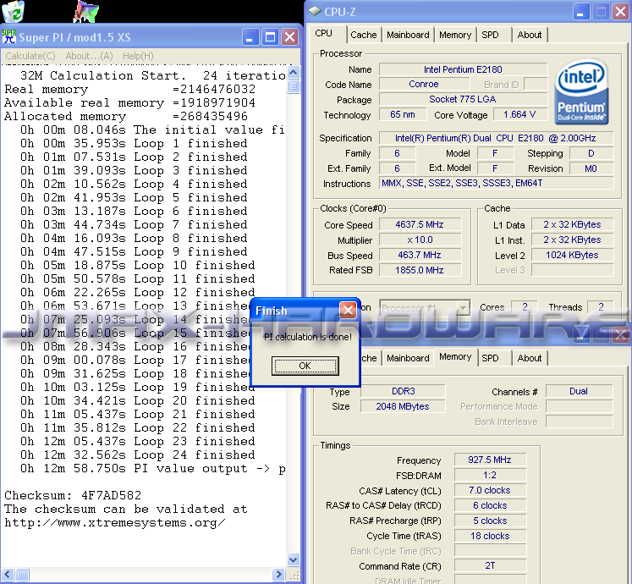Screen dimensions: 632x584
Task: Click the Instructions field MMX, SSE list
Action: pos(496,183)
